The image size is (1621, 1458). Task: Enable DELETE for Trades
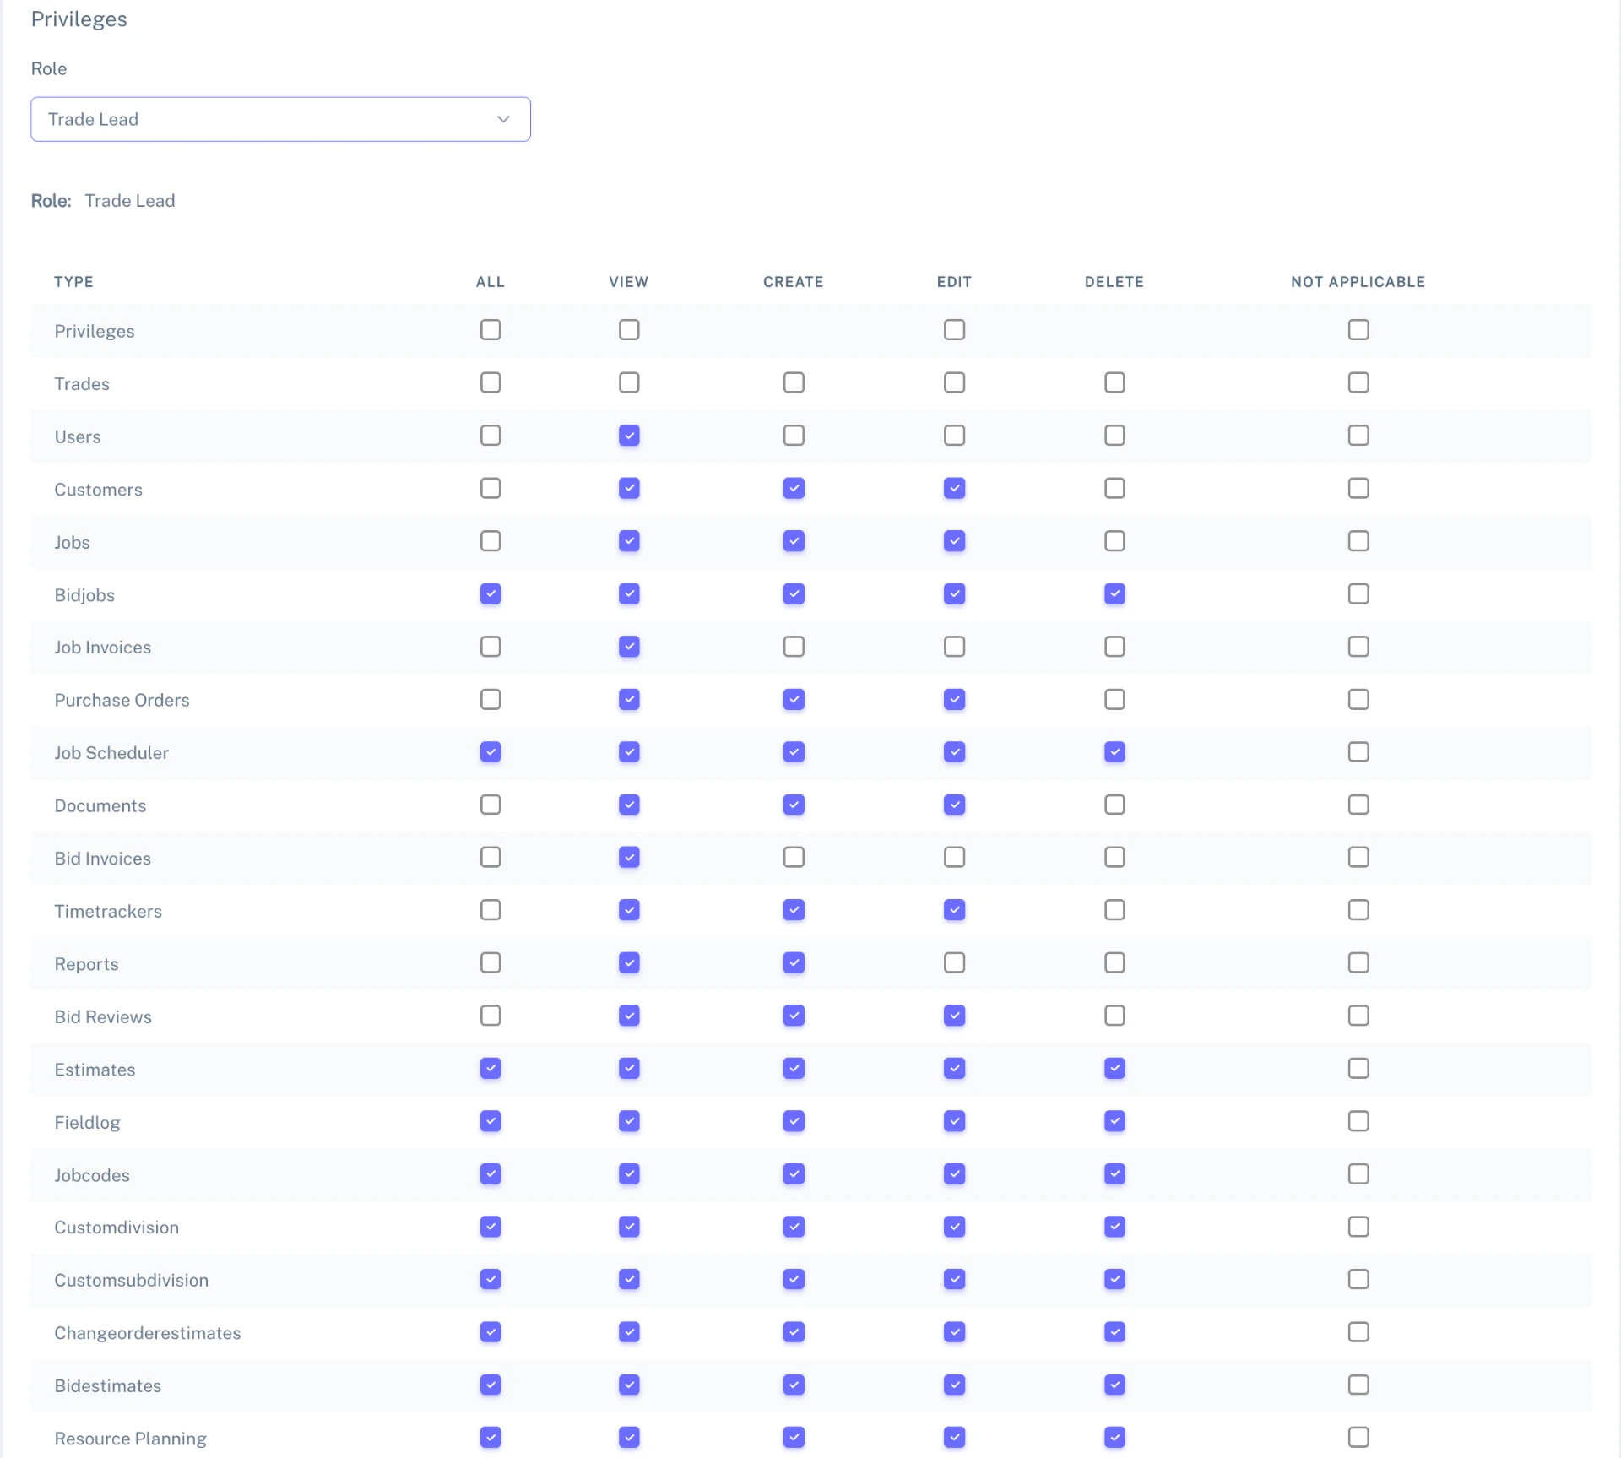click(x=1114, y=382)
